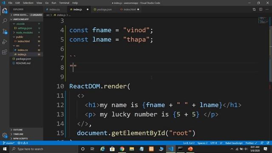Collapse the public folder

(26, 37)
